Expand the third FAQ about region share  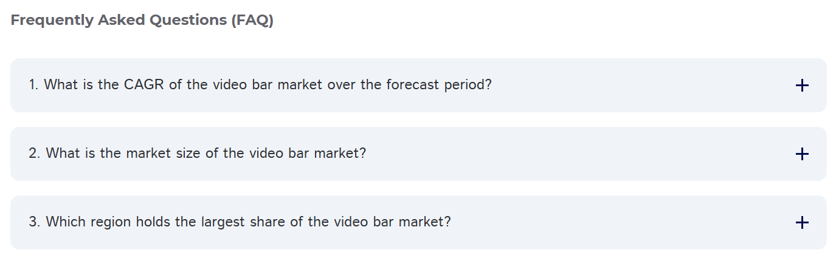coord(418,222)
